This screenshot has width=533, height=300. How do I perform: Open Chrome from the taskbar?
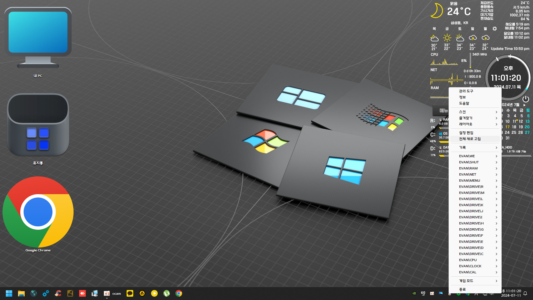(x=179, y=293)
